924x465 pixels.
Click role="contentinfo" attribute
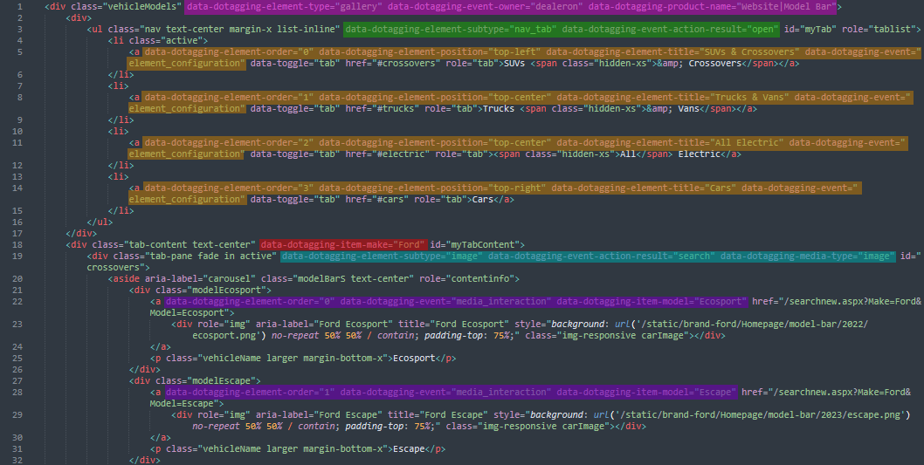pyautogui.click(x=466, y=278)
